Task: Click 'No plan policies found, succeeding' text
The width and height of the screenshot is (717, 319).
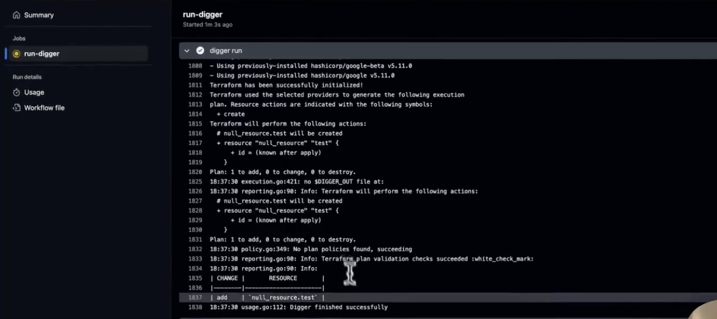Action: coord(353,249)
